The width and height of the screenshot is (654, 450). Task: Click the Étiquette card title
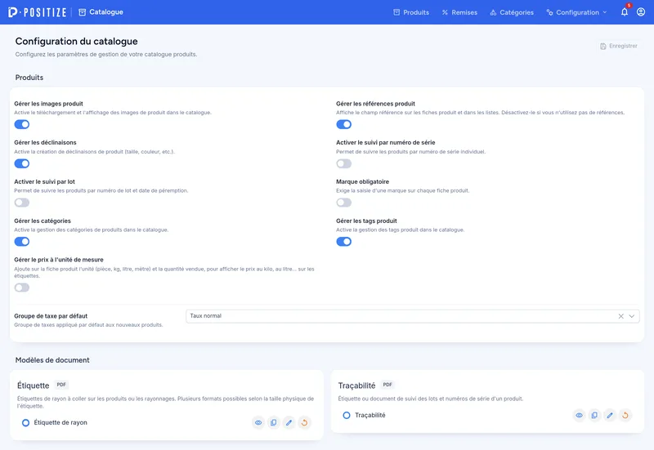(x=33, y=385)
